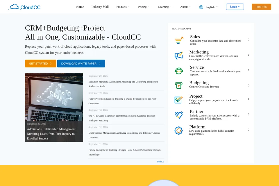The height and width of the screenshot is (186, 279).
Task: Click the CloudCC cloud logo
Action: pos(24,7)
